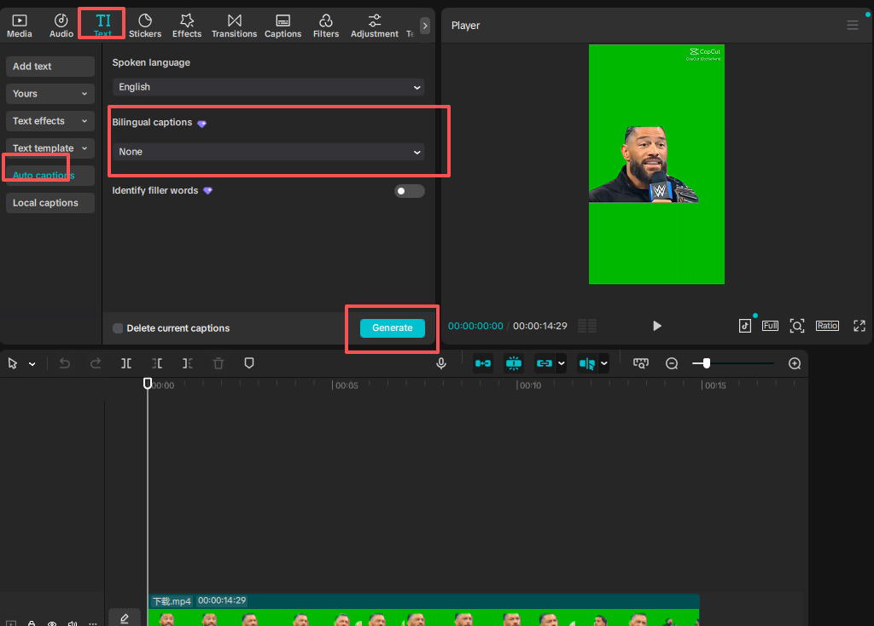
Task: Open the Stickers panel
Action: point(145,24)
